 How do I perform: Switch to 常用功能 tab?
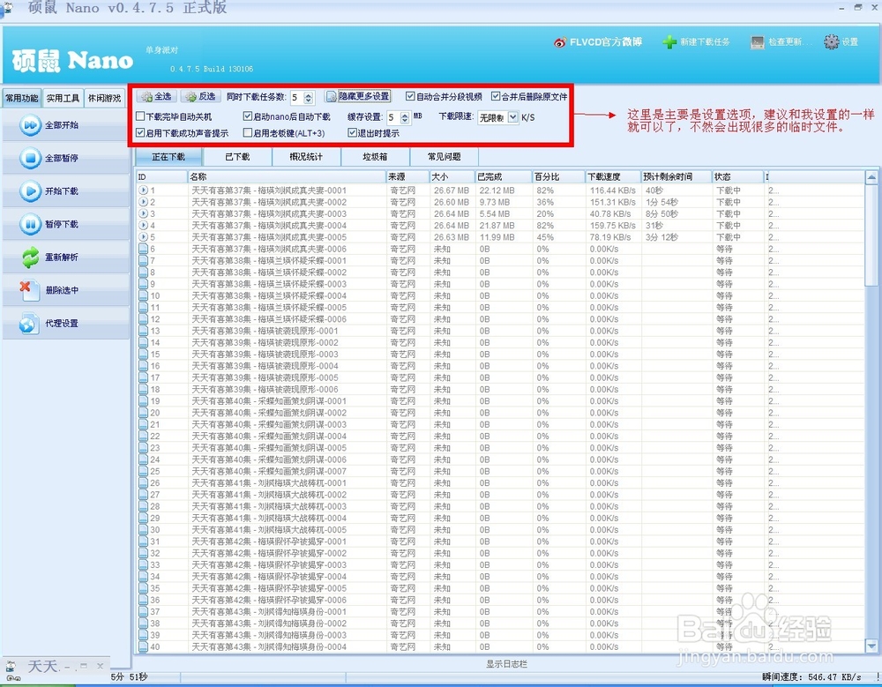pos(22,98)
